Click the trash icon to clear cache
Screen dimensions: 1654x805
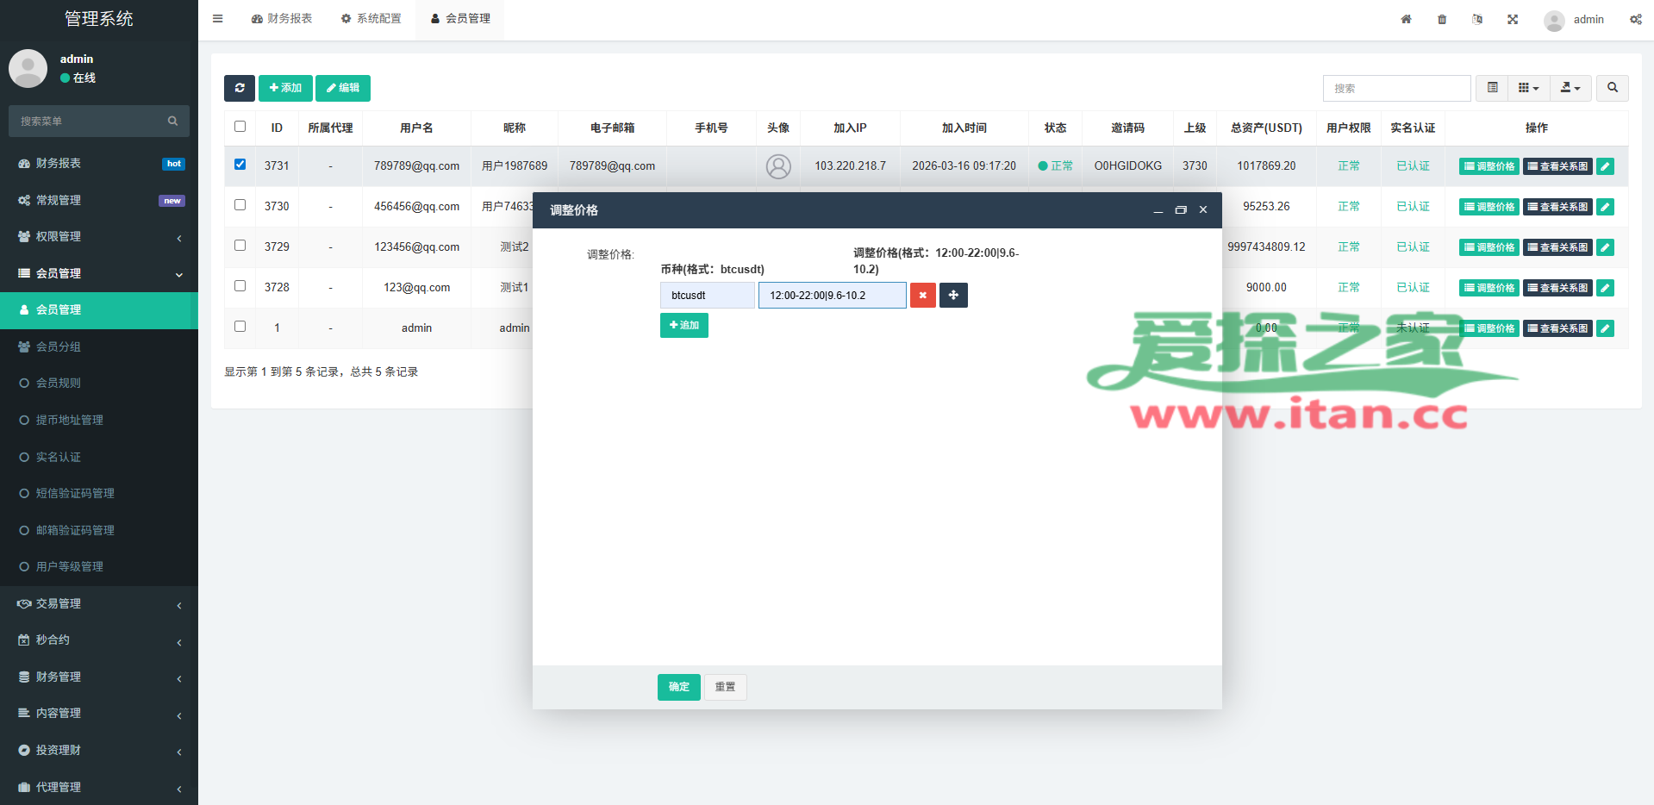(x=1442, y=19)
